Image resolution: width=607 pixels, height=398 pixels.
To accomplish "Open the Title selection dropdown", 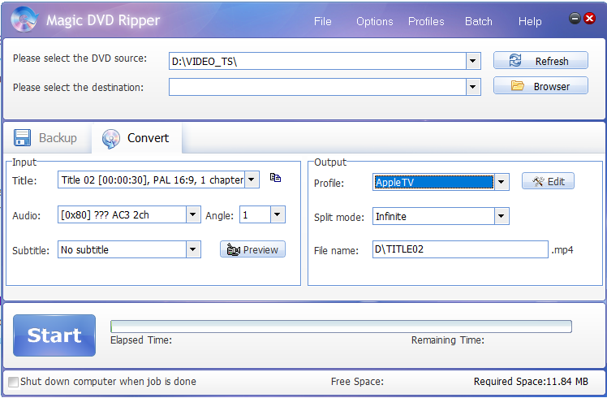I will click(252, 180).
